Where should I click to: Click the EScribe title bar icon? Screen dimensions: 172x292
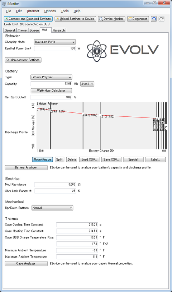point(4,4)
